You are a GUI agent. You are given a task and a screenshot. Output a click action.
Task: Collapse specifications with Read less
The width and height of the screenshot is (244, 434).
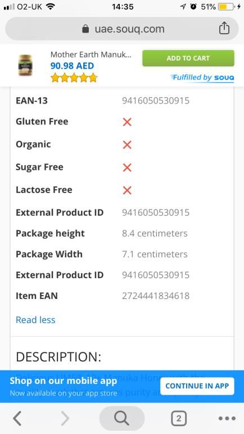[x=35, y=320]
